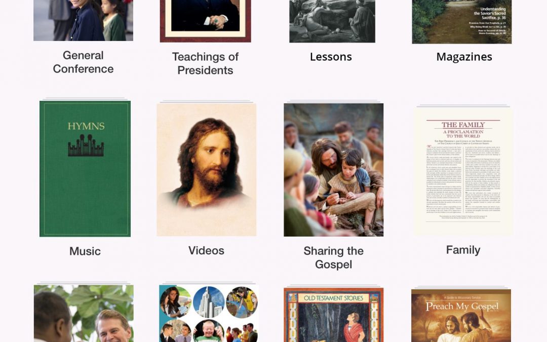Select the Teachings of Presidents label
The width and height of the screenshot is (547, 342).
206,63
